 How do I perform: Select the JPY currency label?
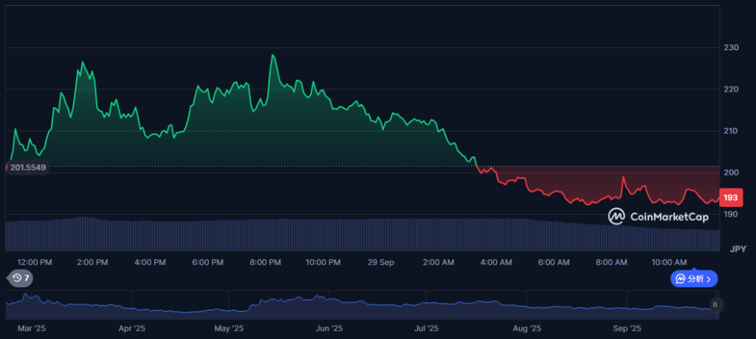[738, 249]
